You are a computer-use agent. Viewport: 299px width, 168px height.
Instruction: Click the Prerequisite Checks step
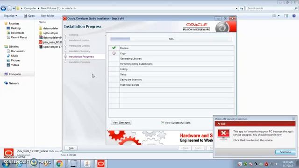(x=79, y=46)
